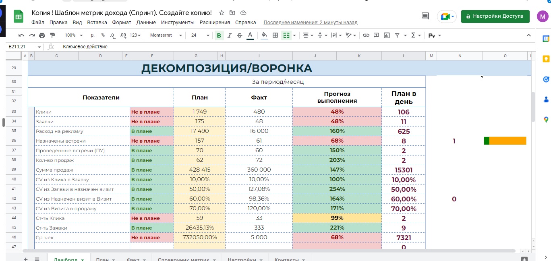
Task: Open the Montserrat font dropdown
Action: 166,35
